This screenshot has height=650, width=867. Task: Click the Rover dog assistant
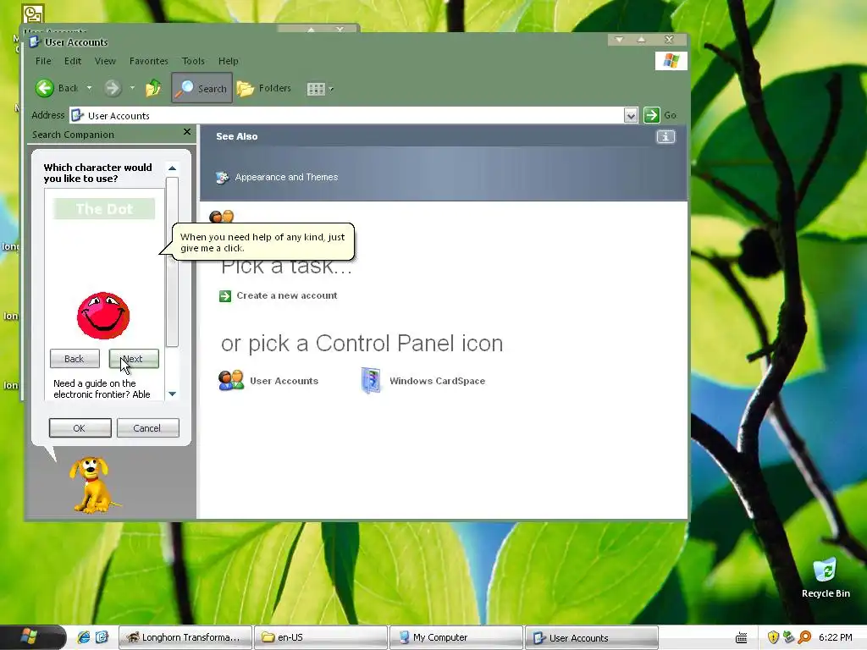click(x=92, y=485)
